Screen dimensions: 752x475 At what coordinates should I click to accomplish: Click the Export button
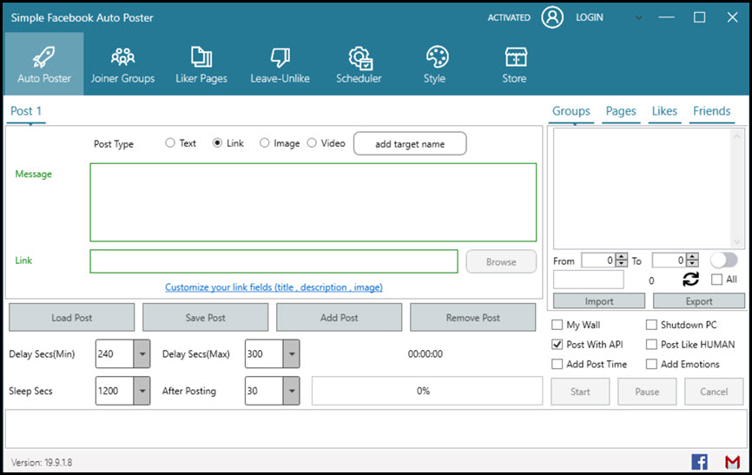pyautogui.click(x=699, y=300)
